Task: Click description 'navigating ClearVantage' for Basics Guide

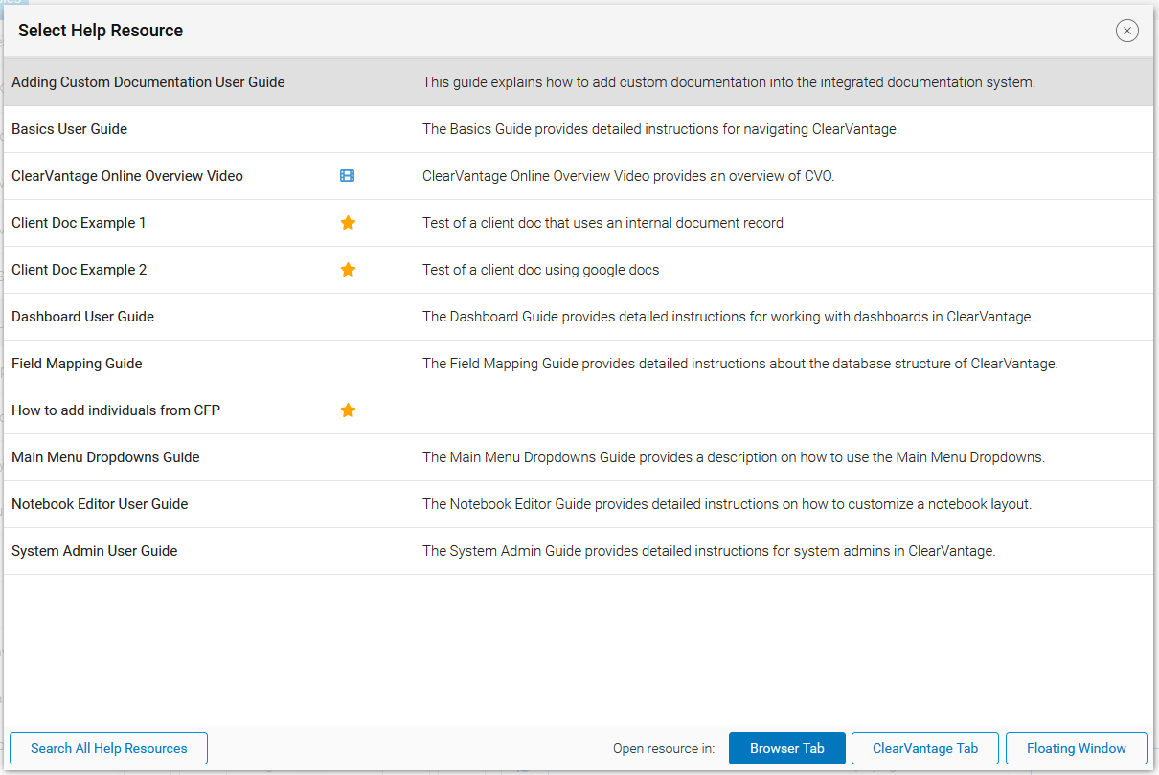Action: click(x=661, y=129)
